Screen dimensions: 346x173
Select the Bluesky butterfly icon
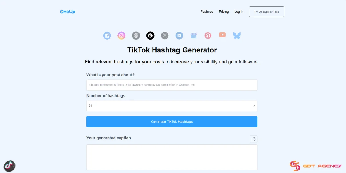coord(237,36)
